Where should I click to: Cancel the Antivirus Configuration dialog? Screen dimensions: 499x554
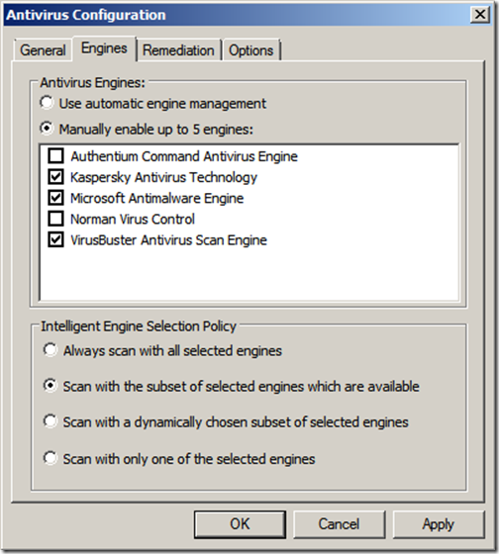(339, 524)
